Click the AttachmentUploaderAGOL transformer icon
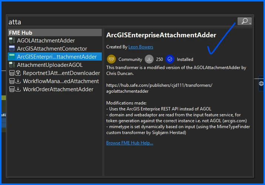Image resolution: width=265 pixels, height=185 pixels. [12, 65]
